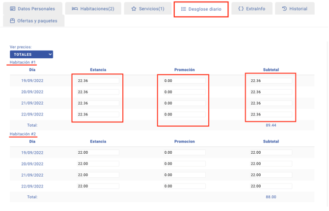Edit Promoción field for 20/09/2022 in Habitación #1
Viewport: 329px width, 211px height.
[x=184, y=92]
